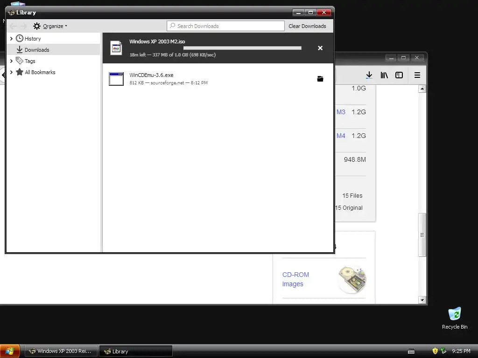
Task: Switch to Windows XP 2003 taskbar button
Action: coord(61,351)
